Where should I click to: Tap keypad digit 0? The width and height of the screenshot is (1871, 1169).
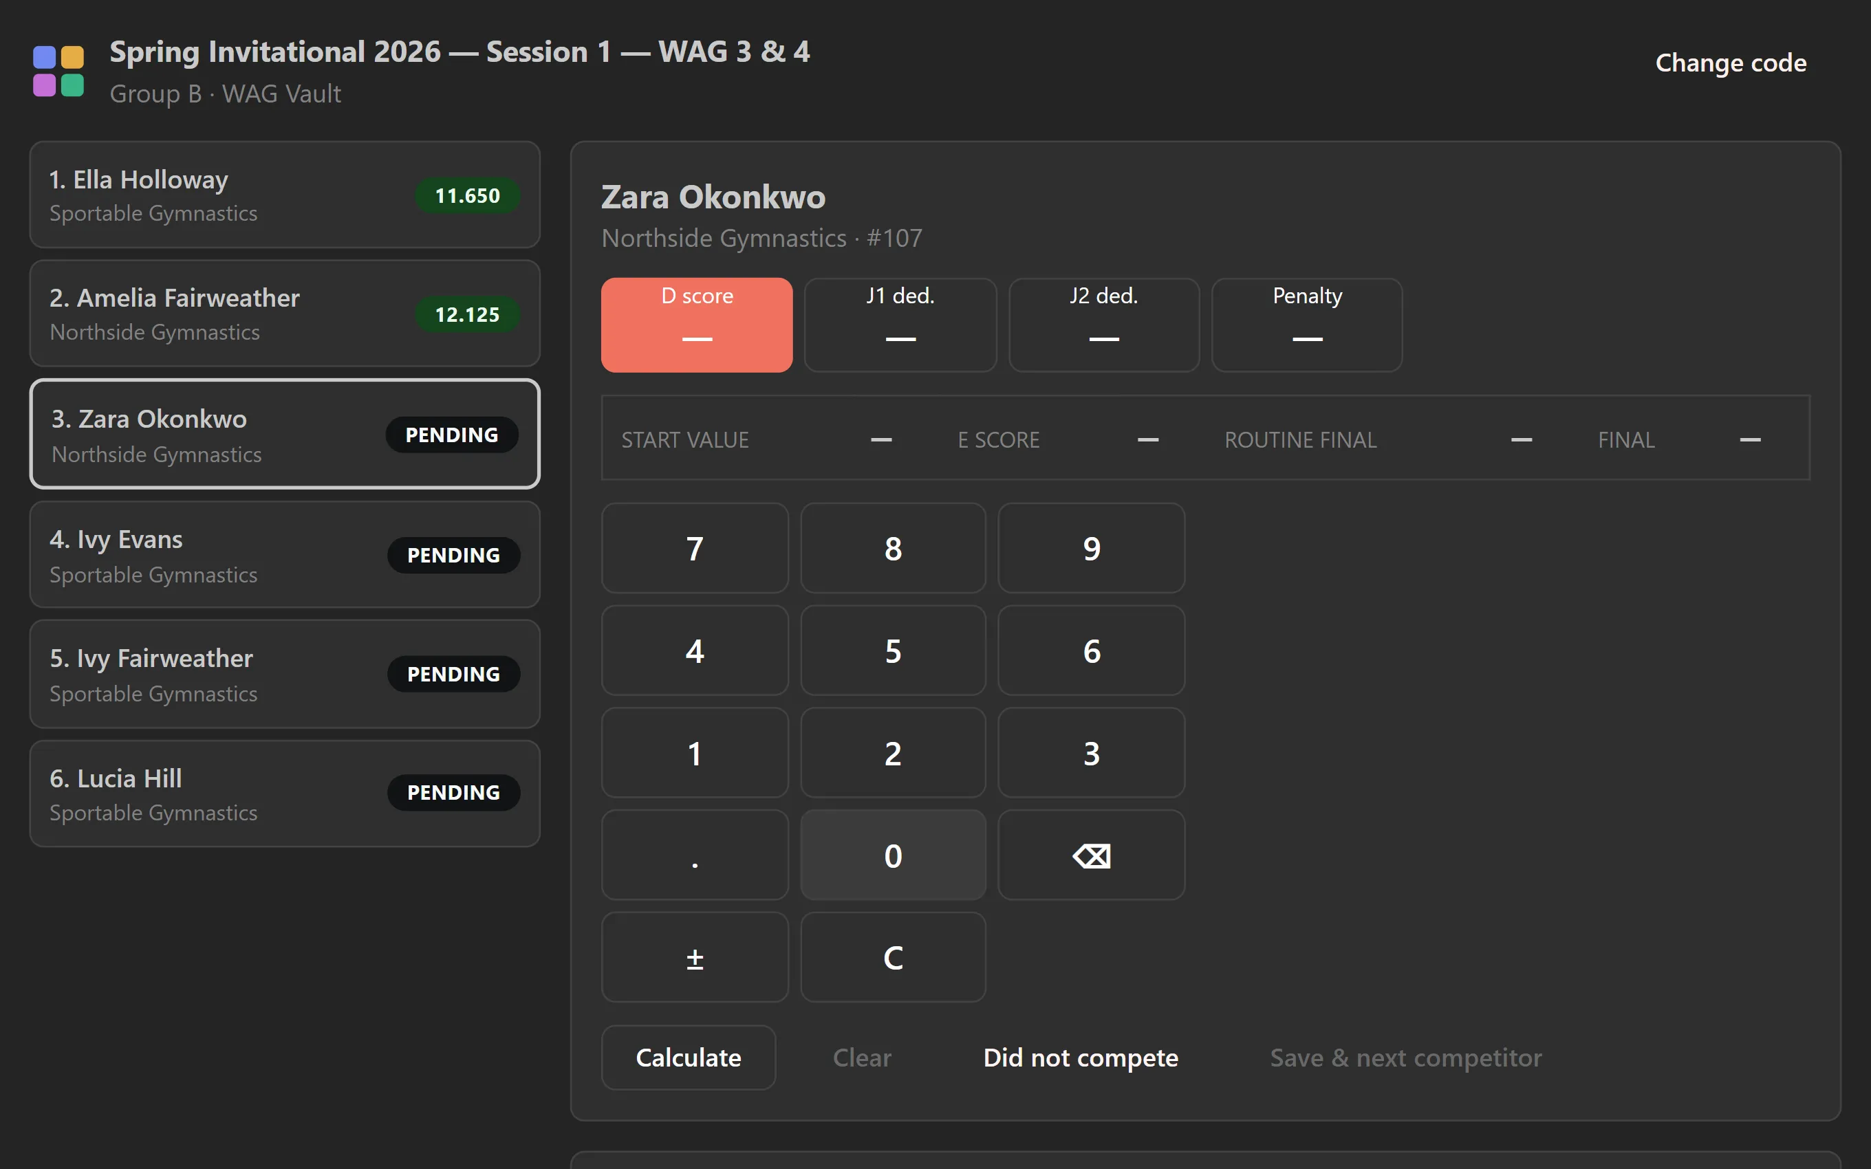click(893, 855)
